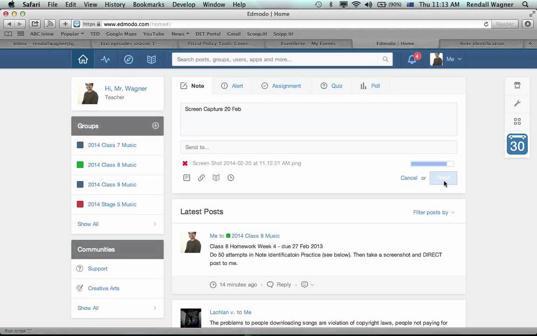
Task: Switch to the Poll tab
Action: pyautogui.click(x=371, y=86)
